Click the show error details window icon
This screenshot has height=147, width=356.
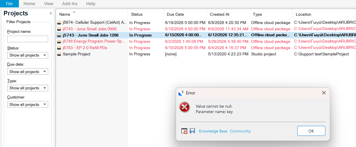point(184,131)
